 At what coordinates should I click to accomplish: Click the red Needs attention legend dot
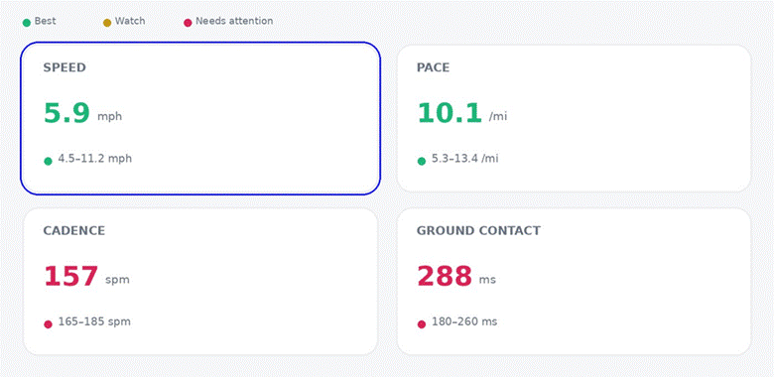(188, 22)
